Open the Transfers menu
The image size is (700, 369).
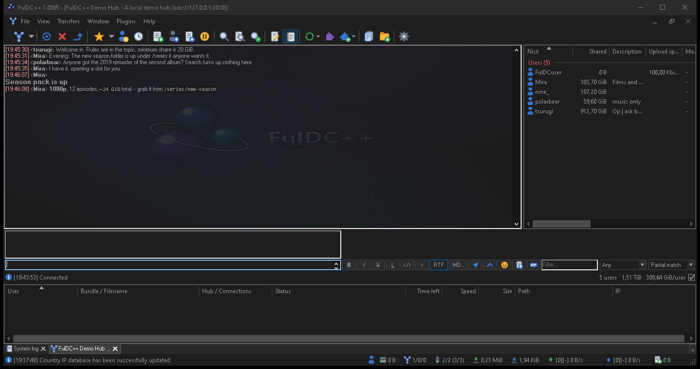pos(69,21)
